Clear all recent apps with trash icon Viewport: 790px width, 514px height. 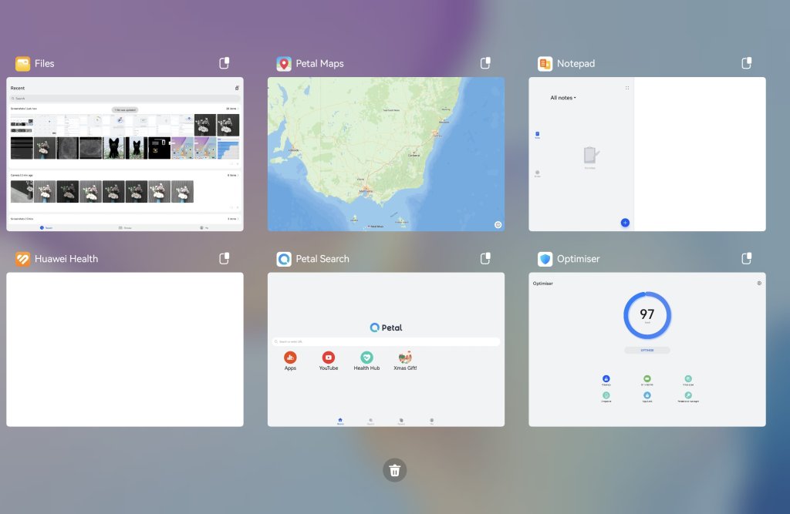tap(394, 470)
